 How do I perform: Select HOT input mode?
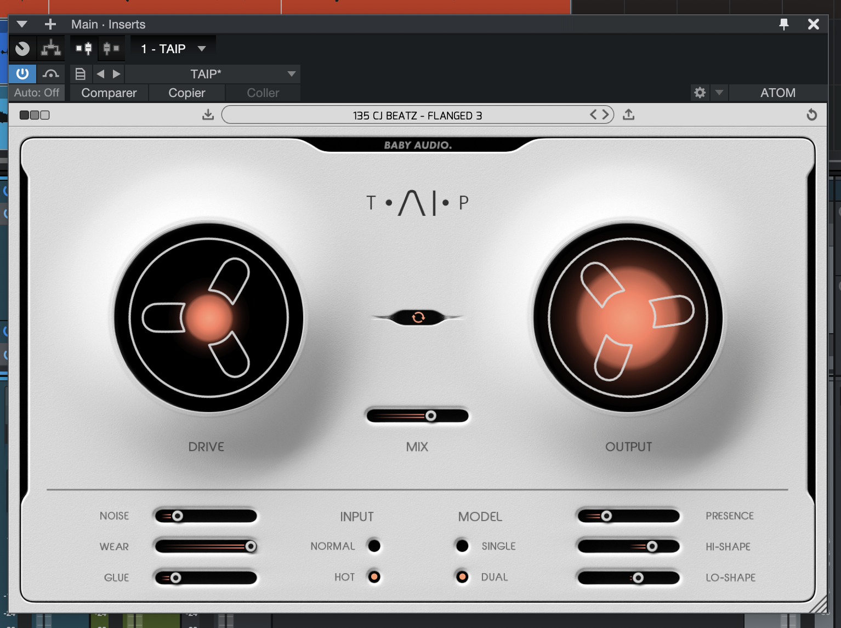[374, 577]
